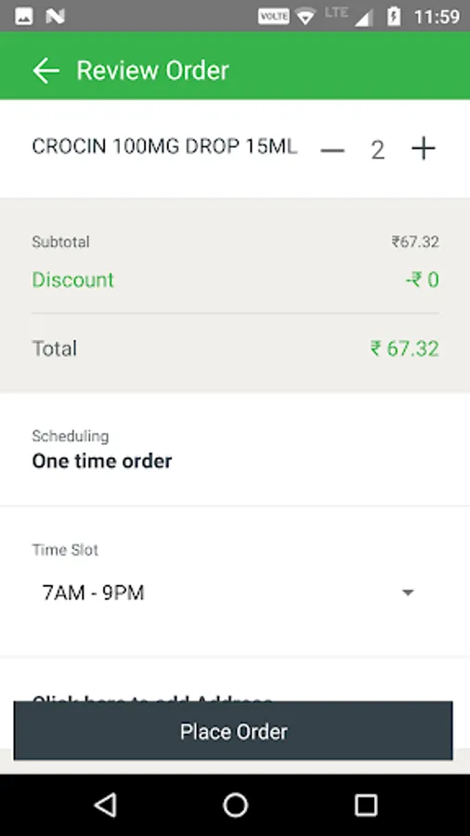470x836 pixels.
Task: Tap the Wi-Fi status icon
Action: pos(306,17)
